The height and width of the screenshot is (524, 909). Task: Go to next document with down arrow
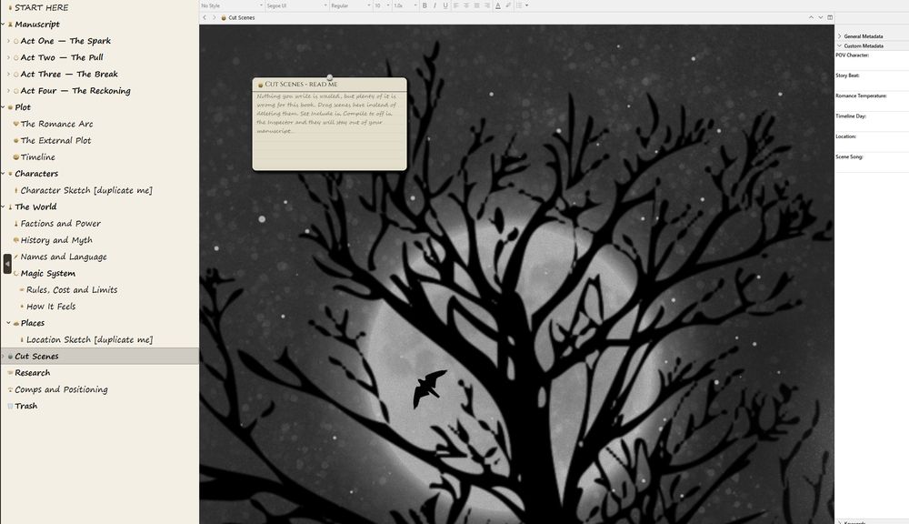click(x=820, y=17)
